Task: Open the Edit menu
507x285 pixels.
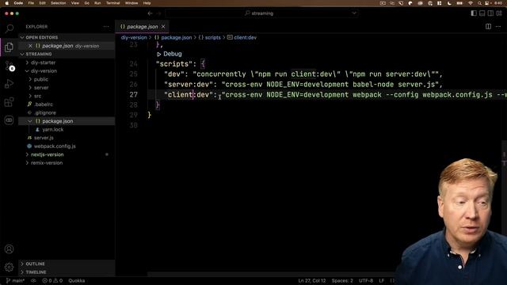Action: (x=42, y=3)
